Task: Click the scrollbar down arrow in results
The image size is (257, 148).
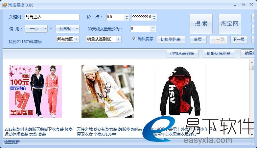Action: 252,135
